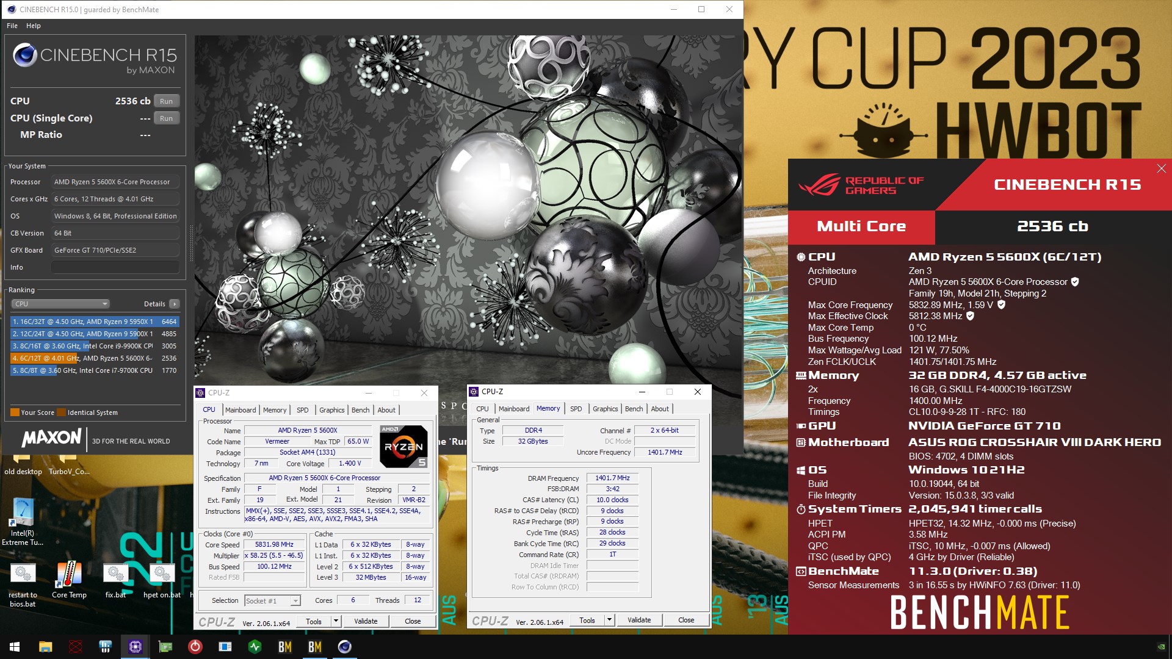The height and width of the screenshot is (659, 1172).
Task: Open the ranking CPU dropdown
Action: click(60, 304)
